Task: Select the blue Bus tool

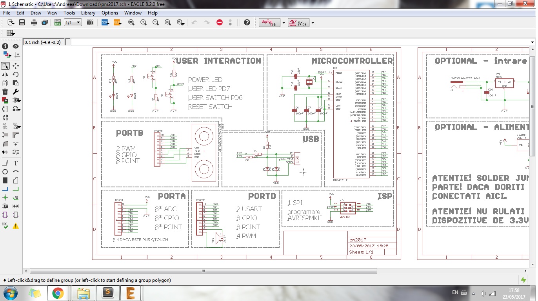Action: (5, 189)
